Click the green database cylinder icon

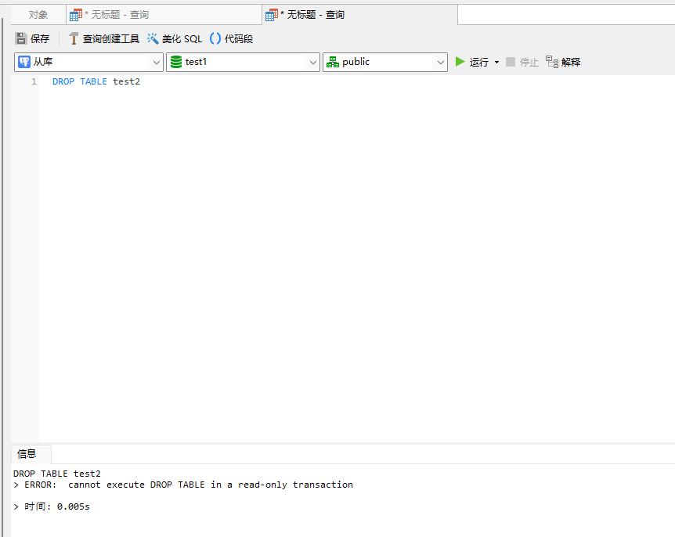pos(176,62)
